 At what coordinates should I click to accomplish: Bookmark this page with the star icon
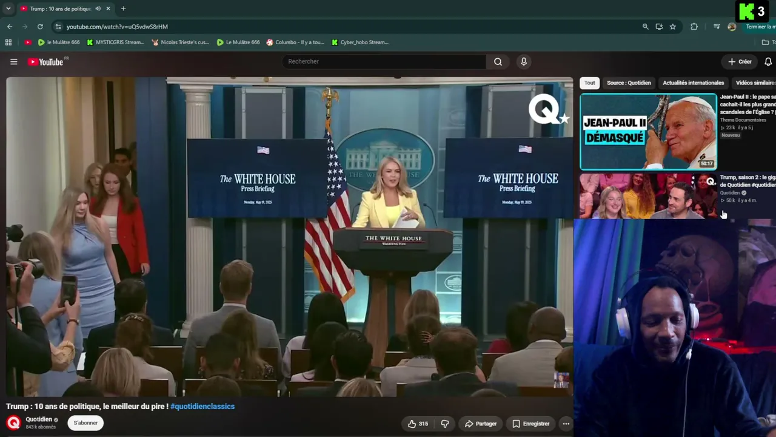(x=672, y=27)
